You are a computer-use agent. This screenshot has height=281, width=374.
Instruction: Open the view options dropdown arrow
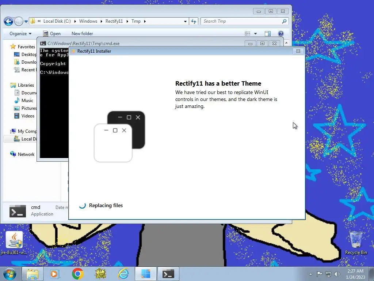pos(255,34)
